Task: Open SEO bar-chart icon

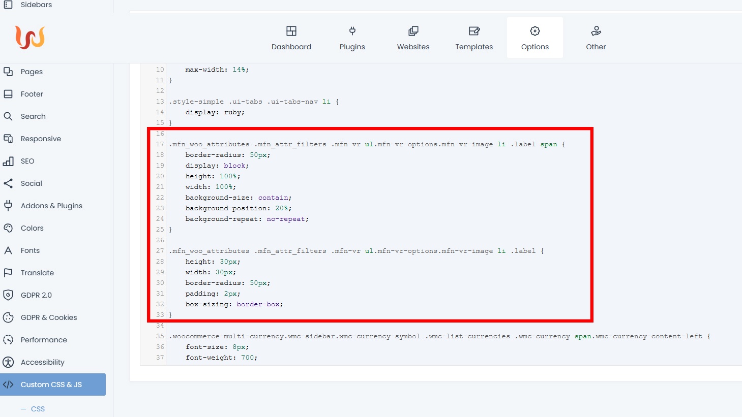Action: (x=8, y=161)
